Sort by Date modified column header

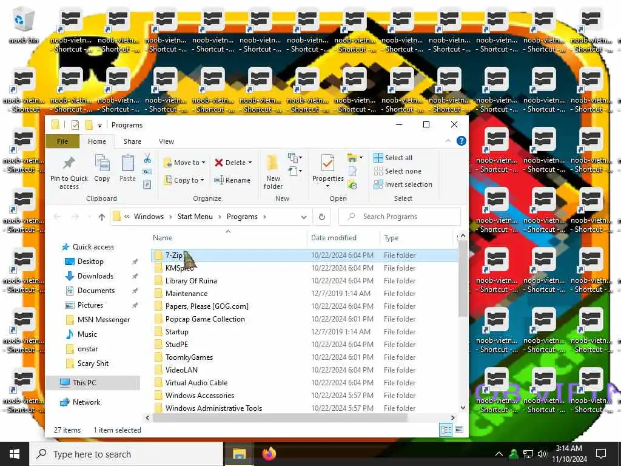pos(334,238)
